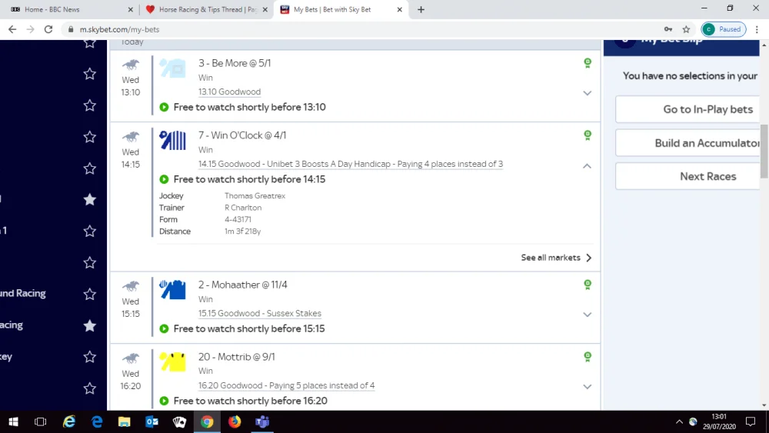This screenshot has height=433, width=769.
Task: Switch to Horse Racing & Tips Thread tab
Action: coord(206,9)
